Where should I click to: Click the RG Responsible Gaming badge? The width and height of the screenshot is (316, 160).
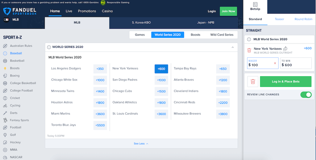pyautogui.click(x=103, y=2)
